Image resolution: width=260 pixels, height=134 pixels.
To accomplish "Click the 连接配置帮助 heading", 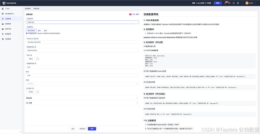I will tap(151, 14).
